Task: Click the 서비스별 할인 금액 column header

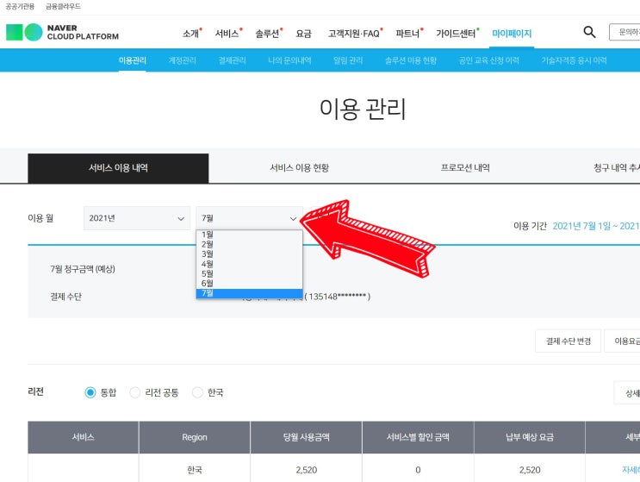Action: (x=418, y=437)
